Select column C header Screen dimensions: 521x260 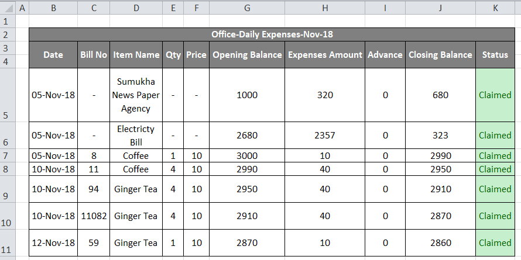pyautogui.click(x=94, y=7)
